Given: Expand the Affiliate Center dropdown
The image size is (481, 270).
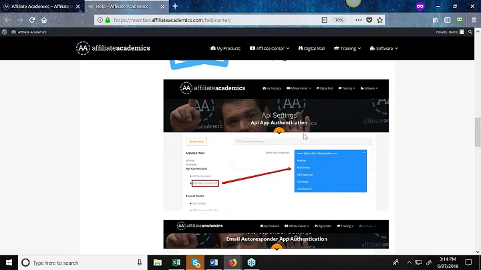Looking at the screenshot, I should [x=269, y=49].
